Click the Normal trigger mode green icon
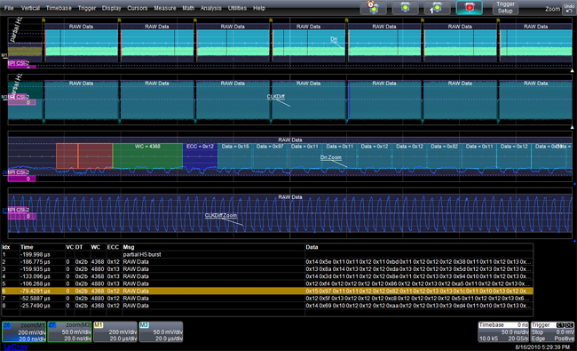Image resolution: width=577 pixels, height=351 pixels. pyautogui.click(x=405, y=7)
